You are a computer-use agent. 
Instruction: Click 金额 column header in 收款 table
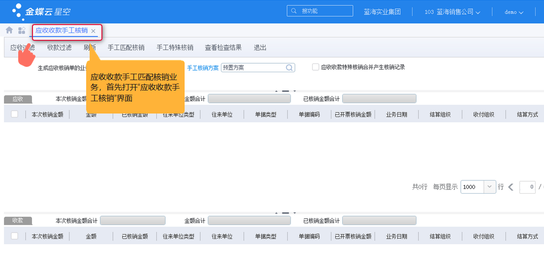pos(91,236)
